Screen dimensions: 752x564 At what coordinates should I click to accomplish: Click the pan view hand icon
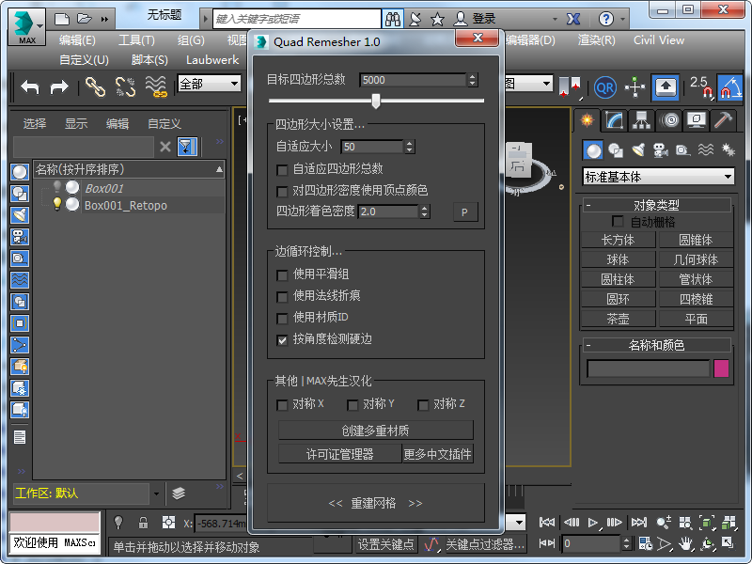coord(686,544)
